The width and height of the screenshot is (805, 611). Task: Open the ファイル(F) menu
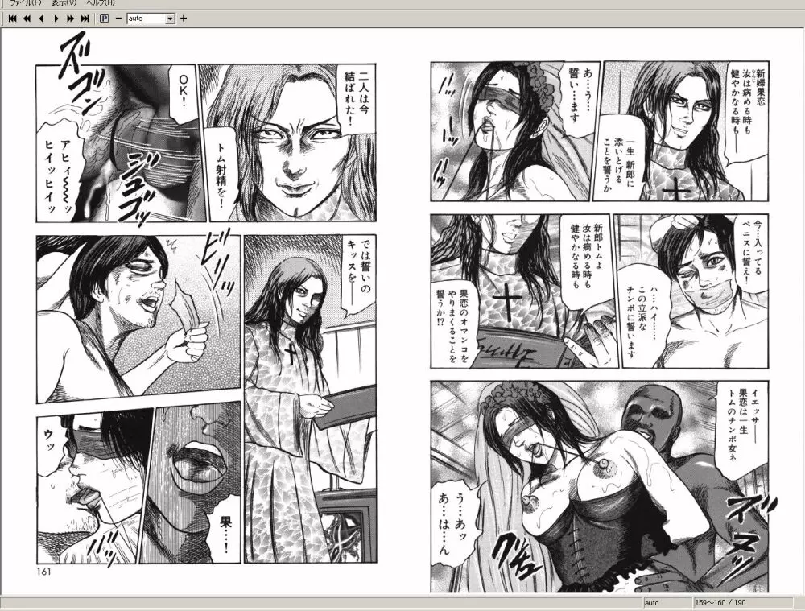click(25, 3)
